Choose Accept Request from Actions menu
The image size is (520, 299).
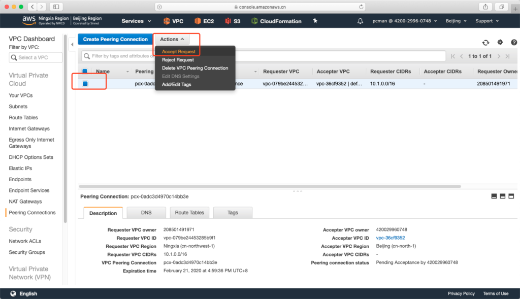tap(179, 52)
